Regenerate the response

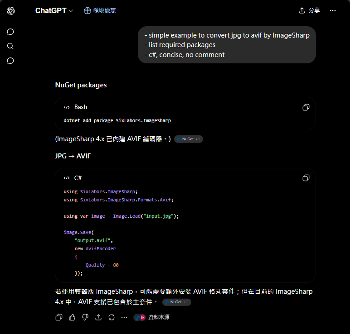[x=112, y=317]
